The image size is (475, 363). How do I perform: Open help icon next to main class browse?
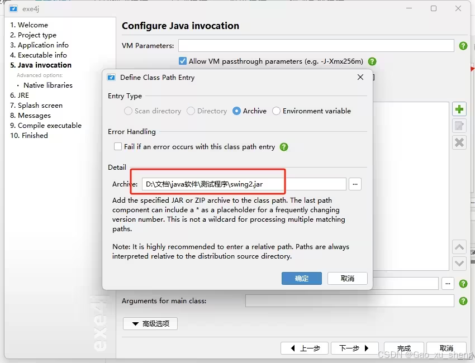pos(463,284)
